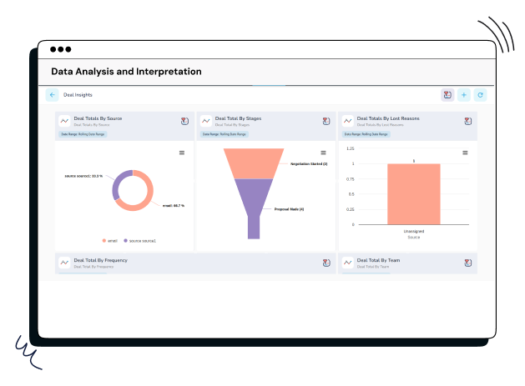Toggle the source source1 legend item
Screen dimensions: 525x386
coord(139,240)
